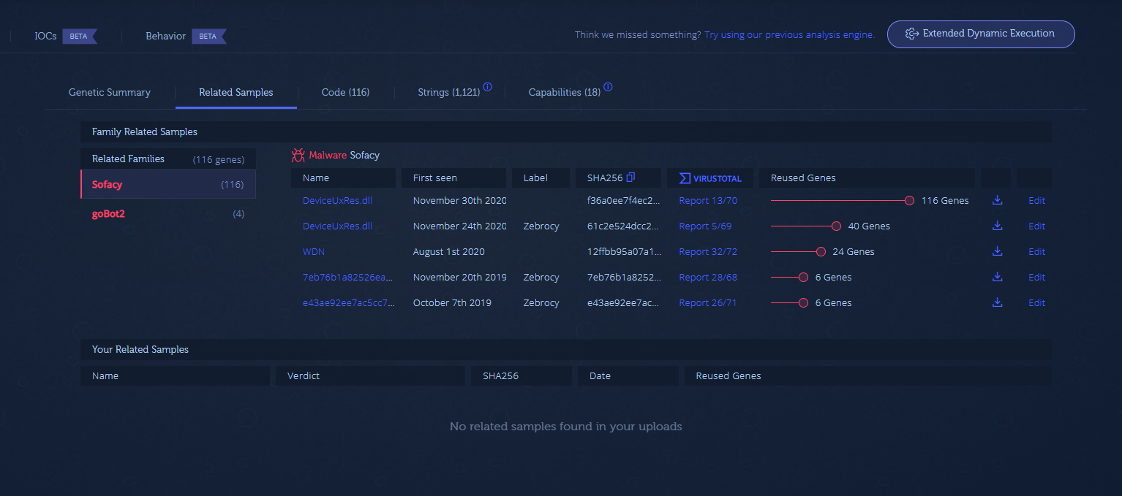1122x496 pixels.
Task: Click download icon for the October 7th 2019 sample
Action: 997,302
